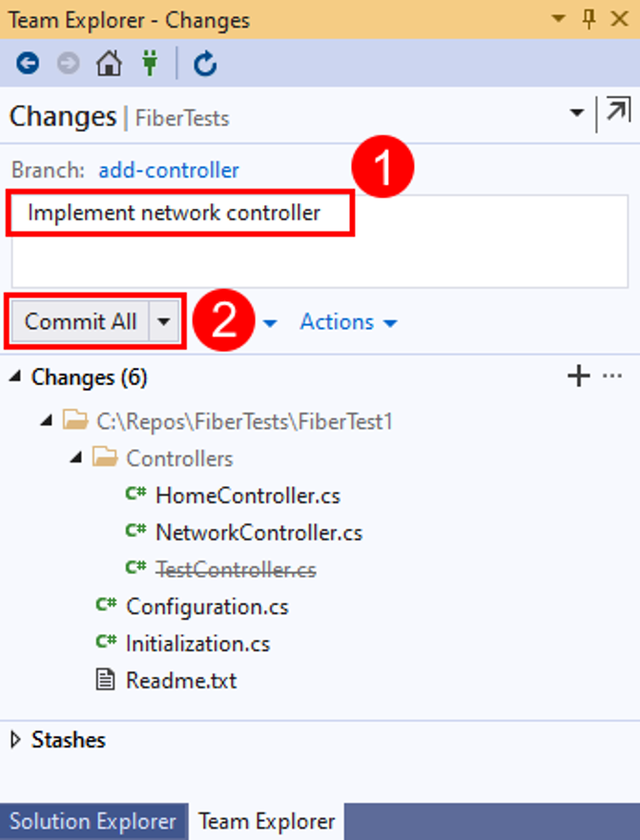The height and width of the screenshot is (840, 640).
Task: Switch to the Solution Explorer tab
Action: (93, 821)
